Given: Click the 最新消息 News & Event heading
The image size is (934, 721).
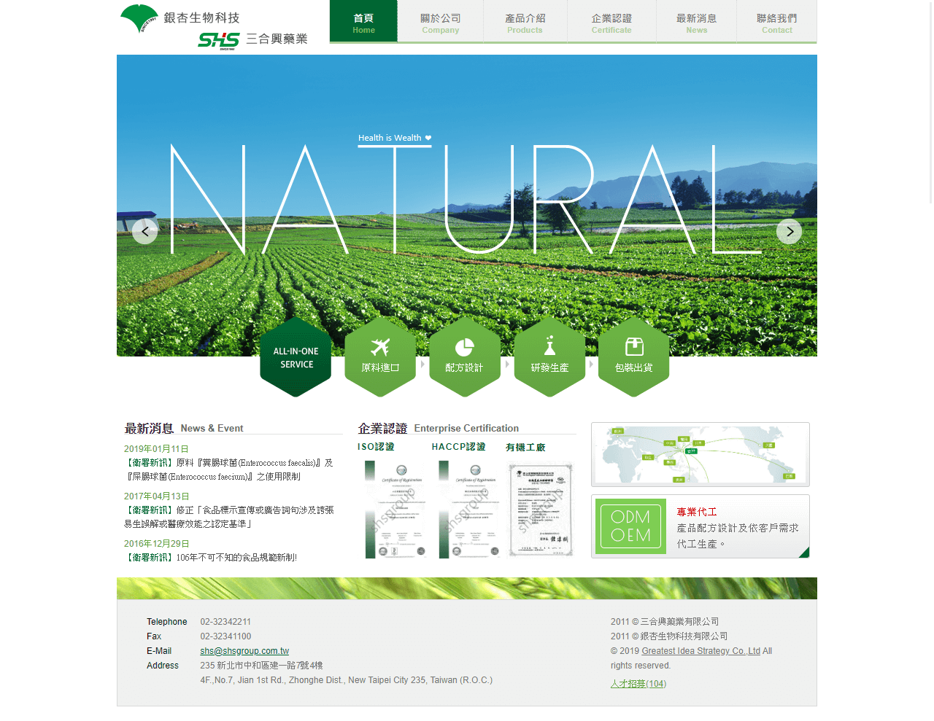Looking at the screenshot, I should point(184,428).
